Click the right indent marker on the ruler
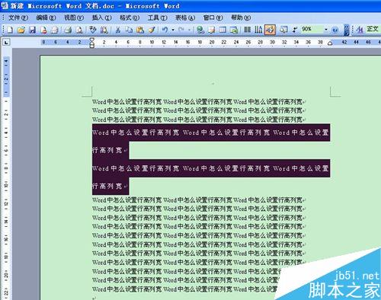 (x=330, y=43)
